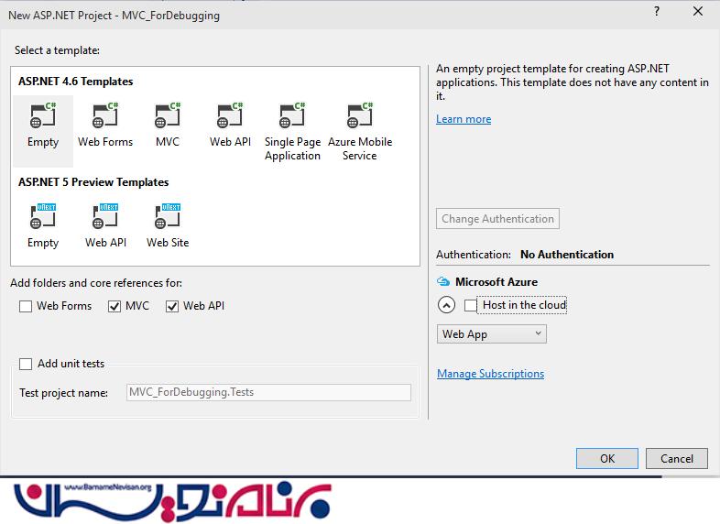
Task: Select the Empty ASP.NET 4.6 template icon
Action: [42, 116]
